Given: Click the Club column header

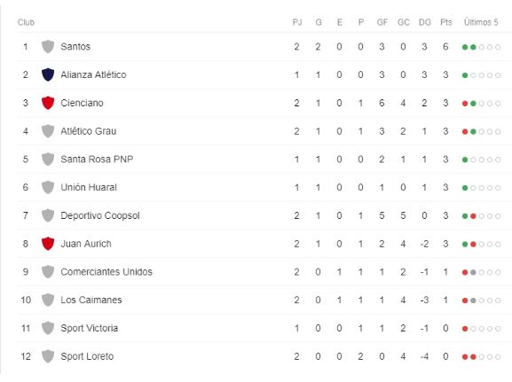Looking at the screenshot, I should point(26,22).
